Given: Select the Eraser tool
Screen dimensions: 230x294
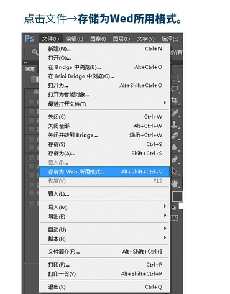Looking at the screenshot, I should (175, 136).
